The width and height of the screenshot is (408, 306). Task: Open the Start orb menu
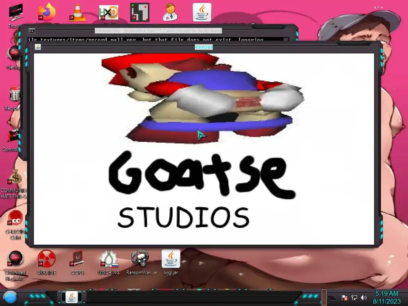click(10, 297)
